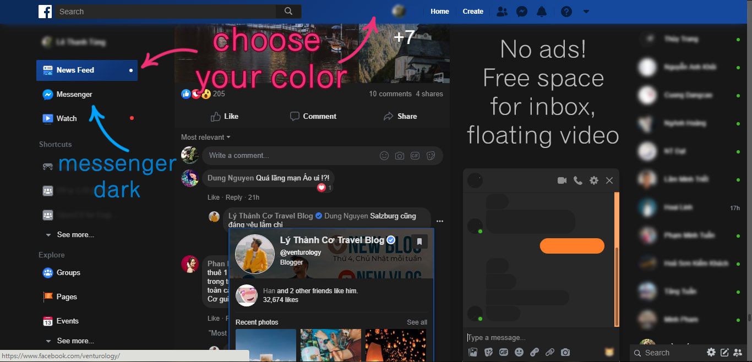Screen dimensions: 752x362
Task: Insert emoji in the comment box
Action: (384, 156)
